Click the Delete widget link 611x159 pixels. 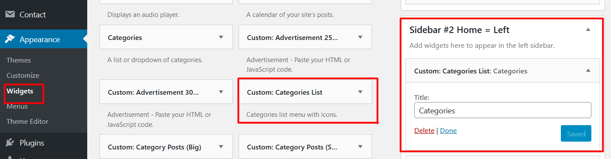[424, 130]
